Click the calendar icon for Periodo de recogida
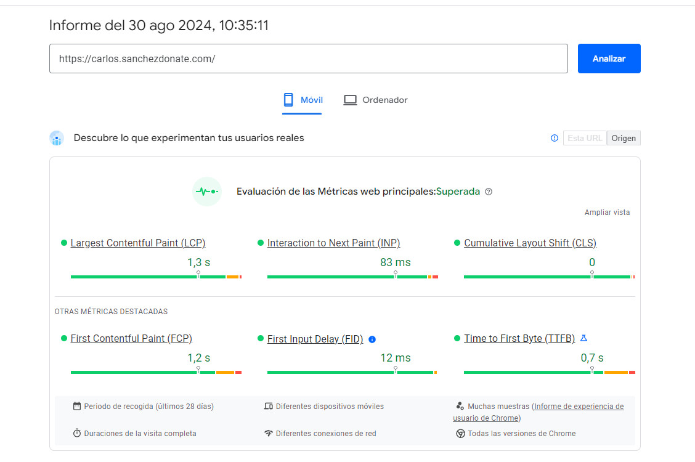The height and width of the screenshot is (462, 695). (77, 407)
